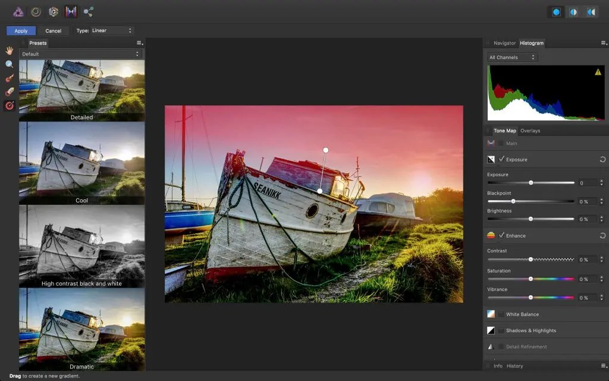Select the Tone Mapping persona icon
Viewport: 609px width, 381px height.
[x=71, y=12]
